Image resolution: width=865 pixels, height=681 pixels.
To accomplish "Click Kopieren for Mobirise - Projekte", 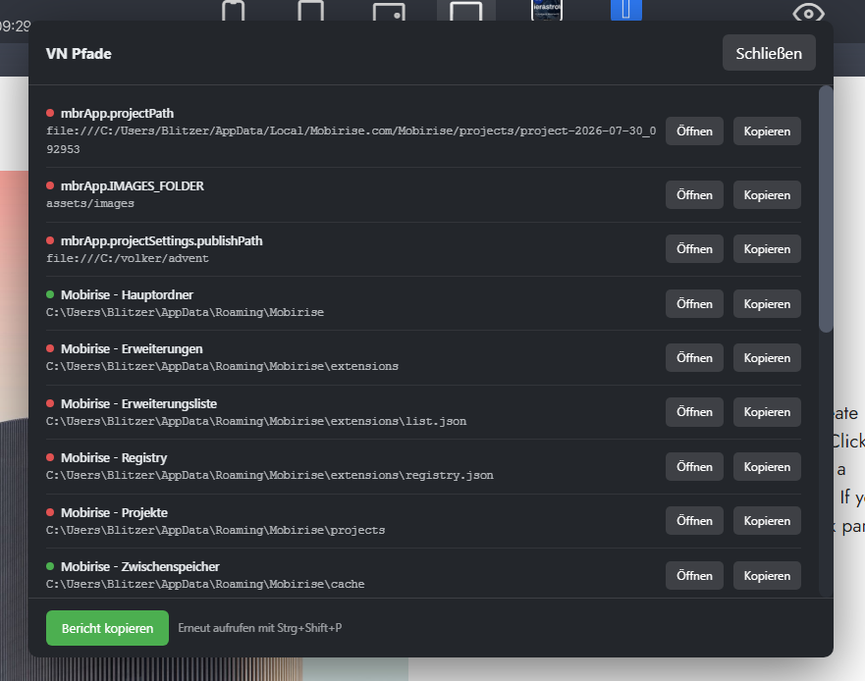I will click(767, 520).
